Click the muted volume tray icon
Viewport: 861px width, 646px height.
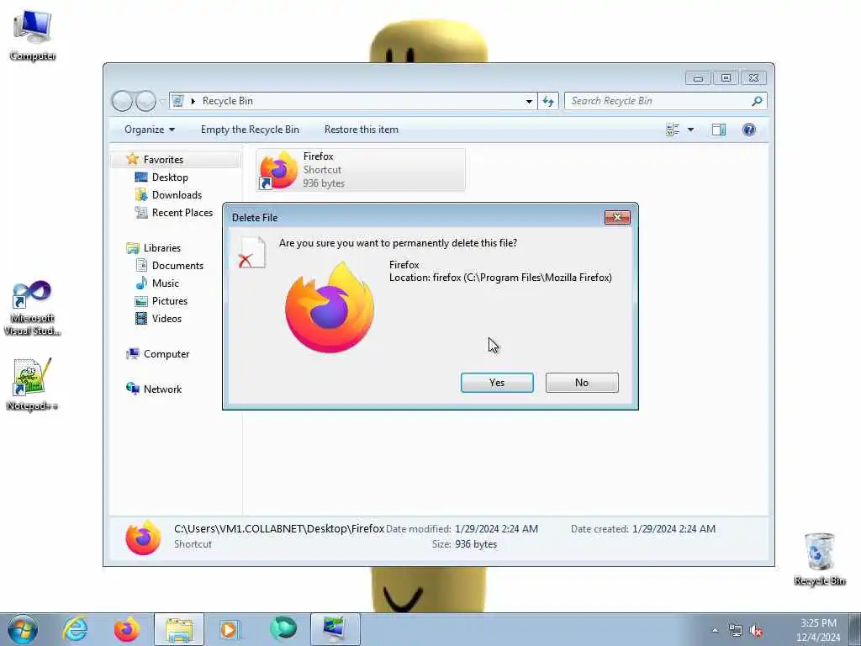coord(756,631)
